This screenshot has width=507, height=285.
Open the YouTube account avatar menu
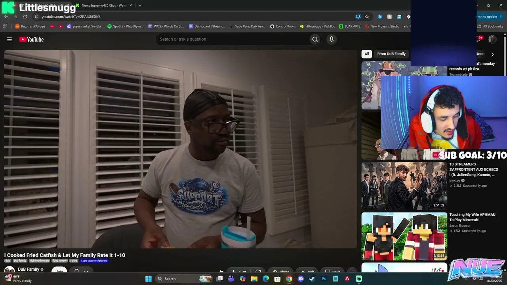pyautogui.click(x=492, y=39)
